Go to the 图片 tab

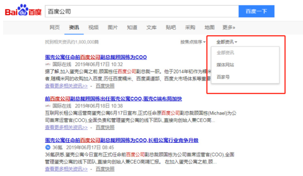pyautogui.click(x=112, y=27)
